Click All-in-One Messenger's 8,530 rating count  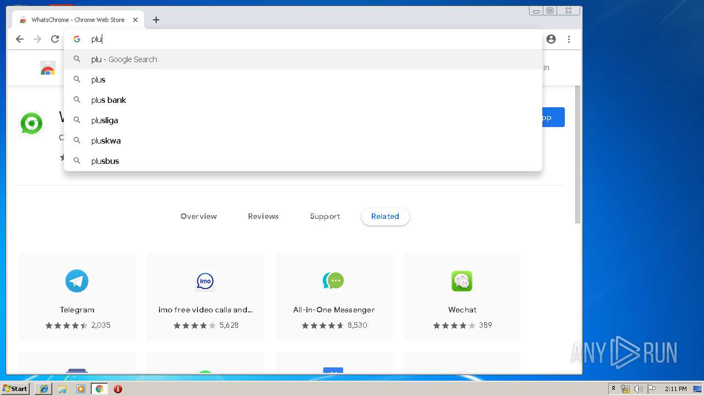point(358,325)
